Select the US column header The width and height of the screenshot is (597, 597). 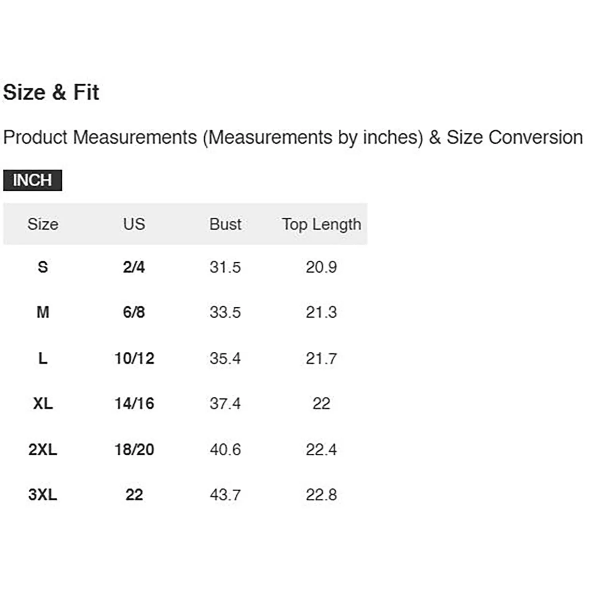(x=134, y=224)
